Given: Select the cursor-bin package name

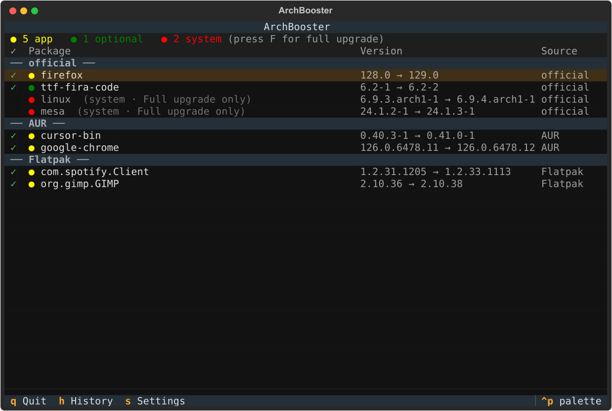Looking at the screenshot, I should click(71, 136).
